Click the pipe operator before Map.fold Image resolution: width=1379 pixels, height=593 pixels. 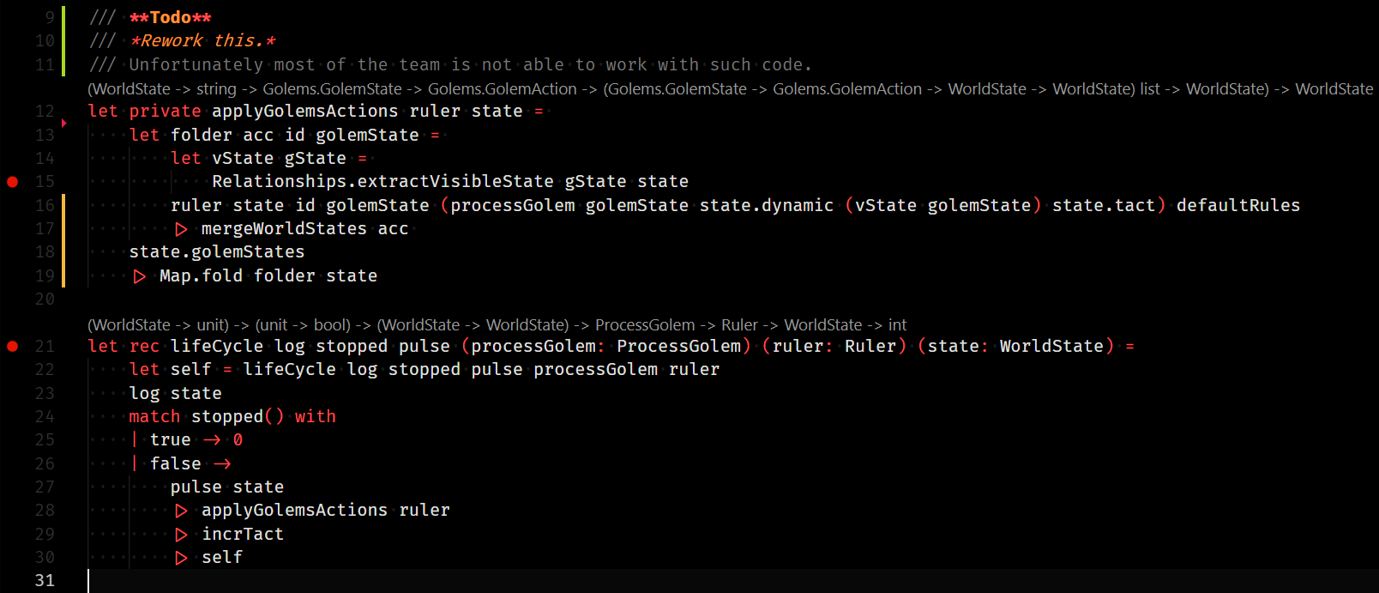[140, 276]
